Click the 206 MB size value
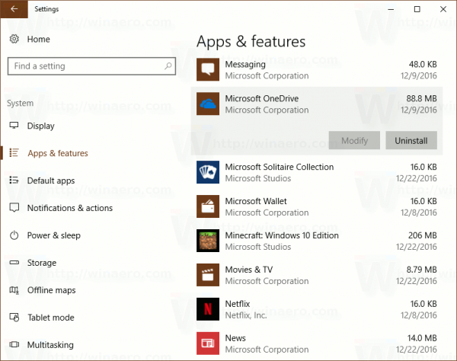This screenshot has height=361, width=457. point(422,235)
